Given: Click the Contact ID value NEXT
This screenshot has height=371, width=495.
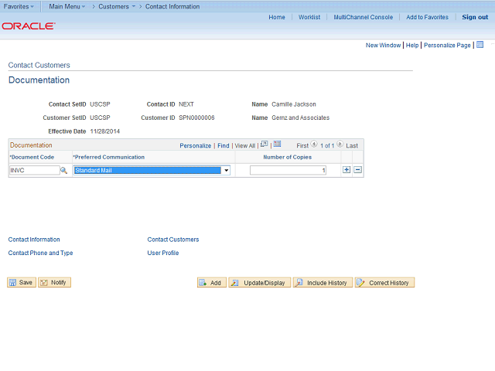Looking at the screenshot, I should coord(186,104).
